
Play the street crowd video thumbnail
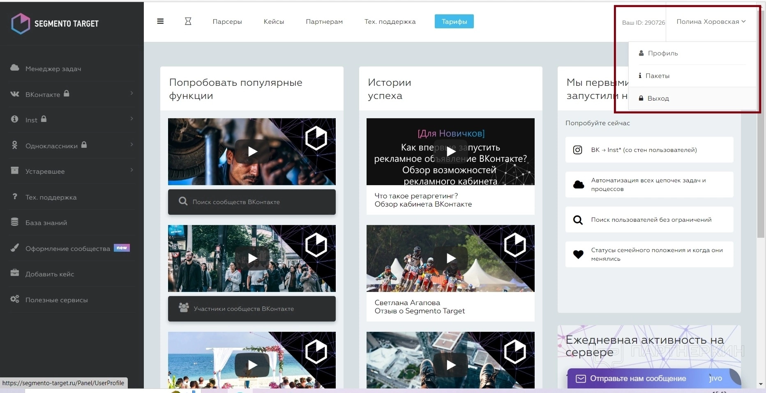click(x=252, y=258)
